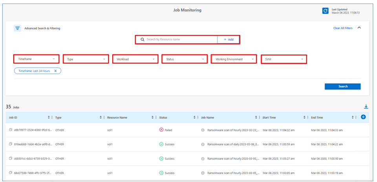Click the Search by Resource name field

coord(179,40)
